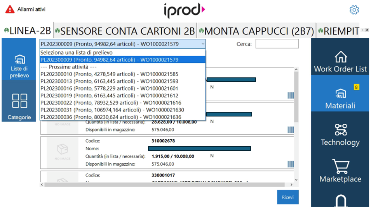This screenshot has height=209, width=371.
Task: Go to Work Order List
Action: coord(340,57)
